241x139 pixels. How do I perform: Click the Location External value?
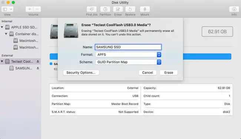133,88
